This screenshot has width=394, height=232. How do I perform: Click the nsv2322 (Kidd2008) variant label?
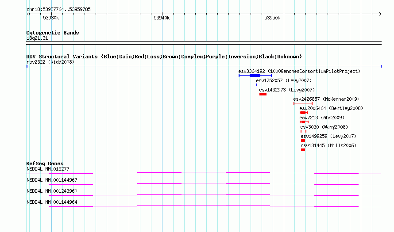click(50, 62)
